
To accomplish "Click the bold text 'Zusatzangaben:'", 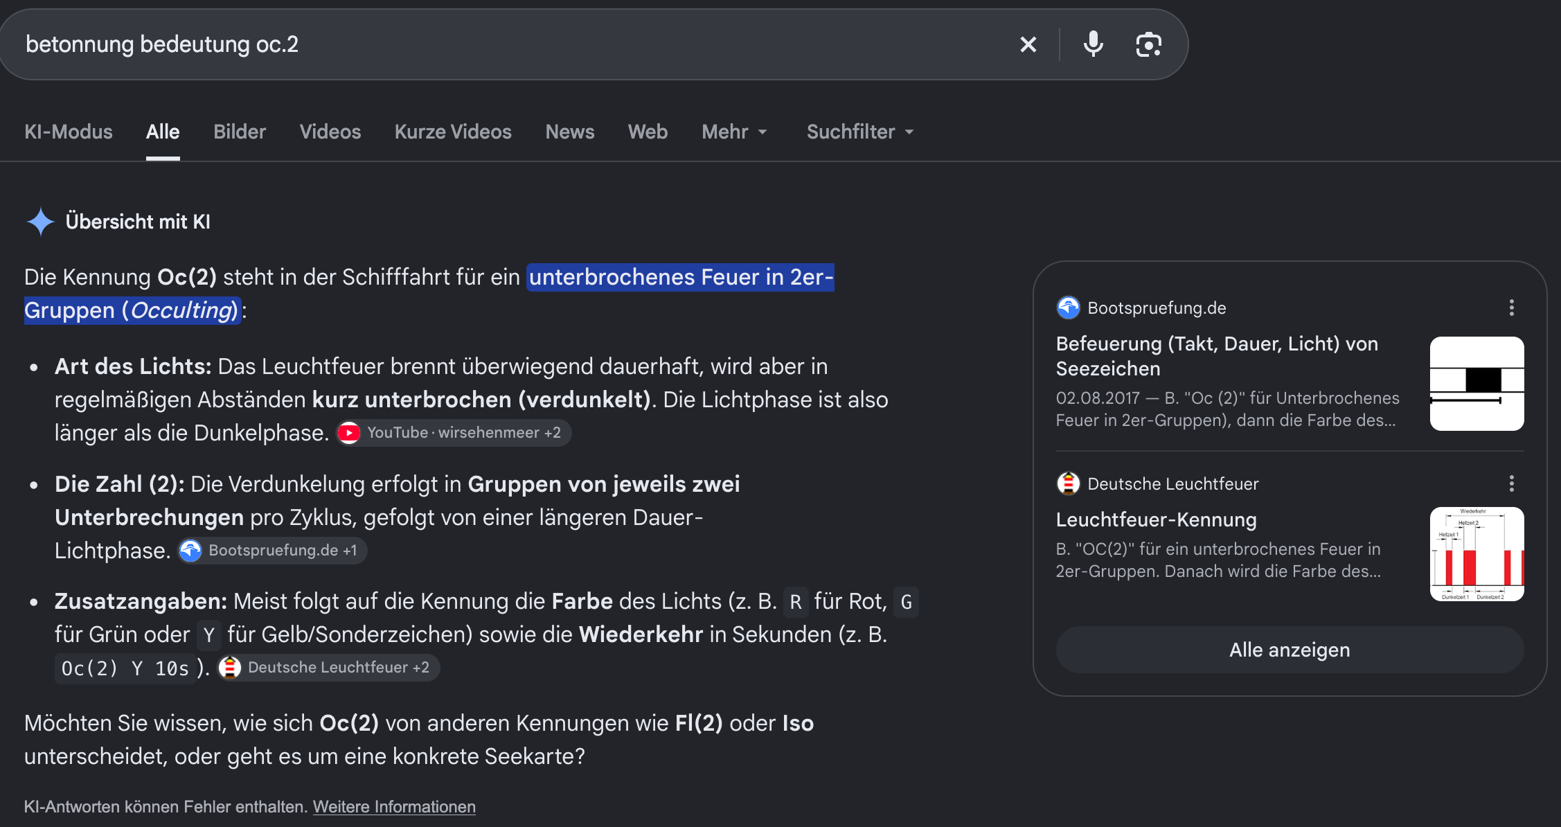I will 141,601.
